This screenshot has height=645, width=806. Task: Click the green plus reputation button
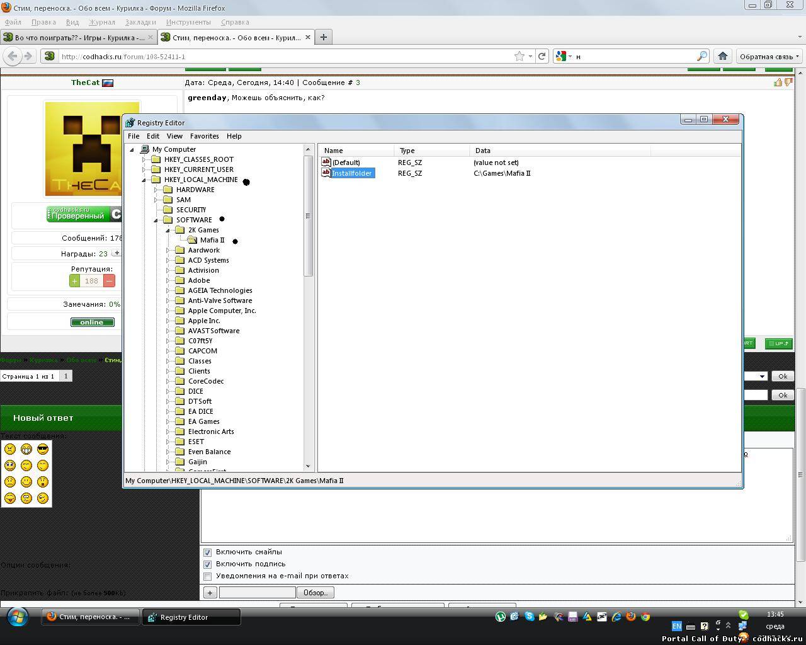tap(74, 281)
